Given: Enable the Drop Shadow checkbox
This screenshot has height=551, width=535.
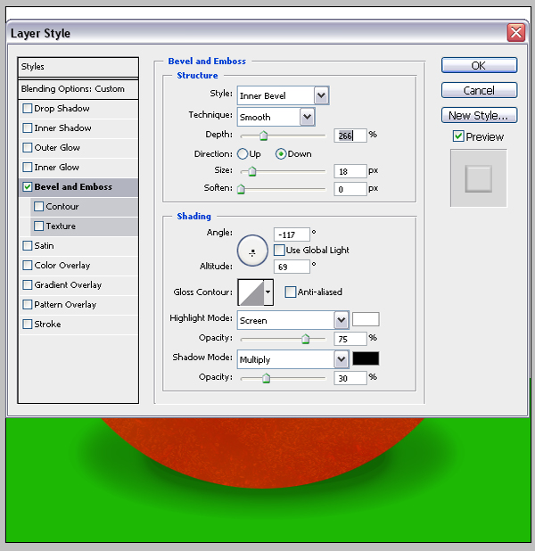Looking at the screenshot, I should click(x=28, y=108).
